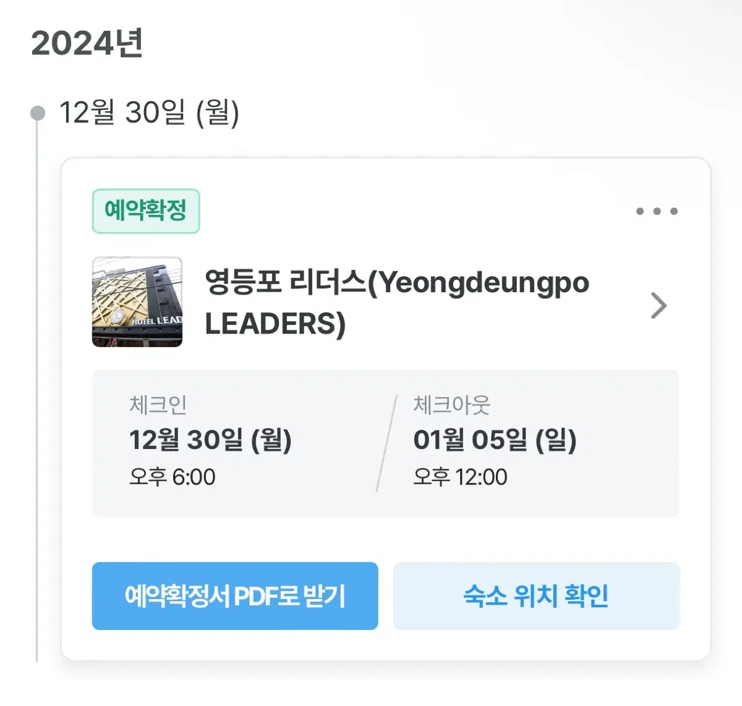Select the 체크아웃 01월 05일 date
Screen dimensions: 742x706
tap(495, 440)
